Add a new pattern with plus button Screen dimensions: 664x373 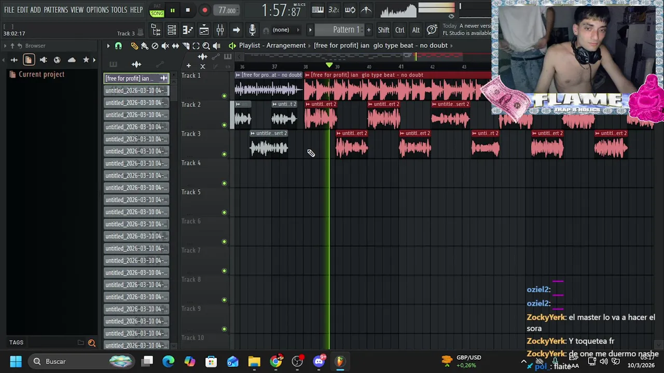click(369, 30)
